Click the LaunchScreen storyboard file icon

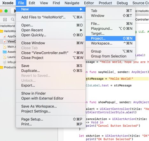[5, 57]
